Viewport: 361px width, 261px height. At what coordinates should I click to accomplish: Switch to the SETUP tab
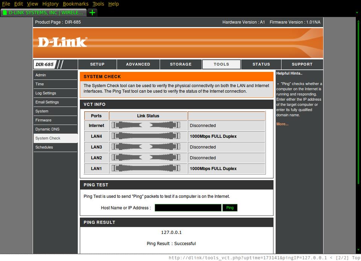point(97,64)
